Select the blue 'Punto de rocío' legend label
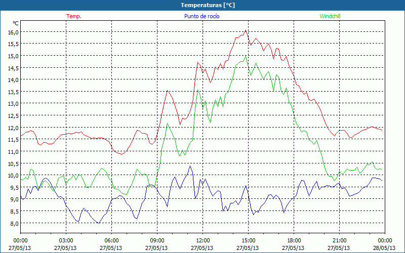 point(201,16)
